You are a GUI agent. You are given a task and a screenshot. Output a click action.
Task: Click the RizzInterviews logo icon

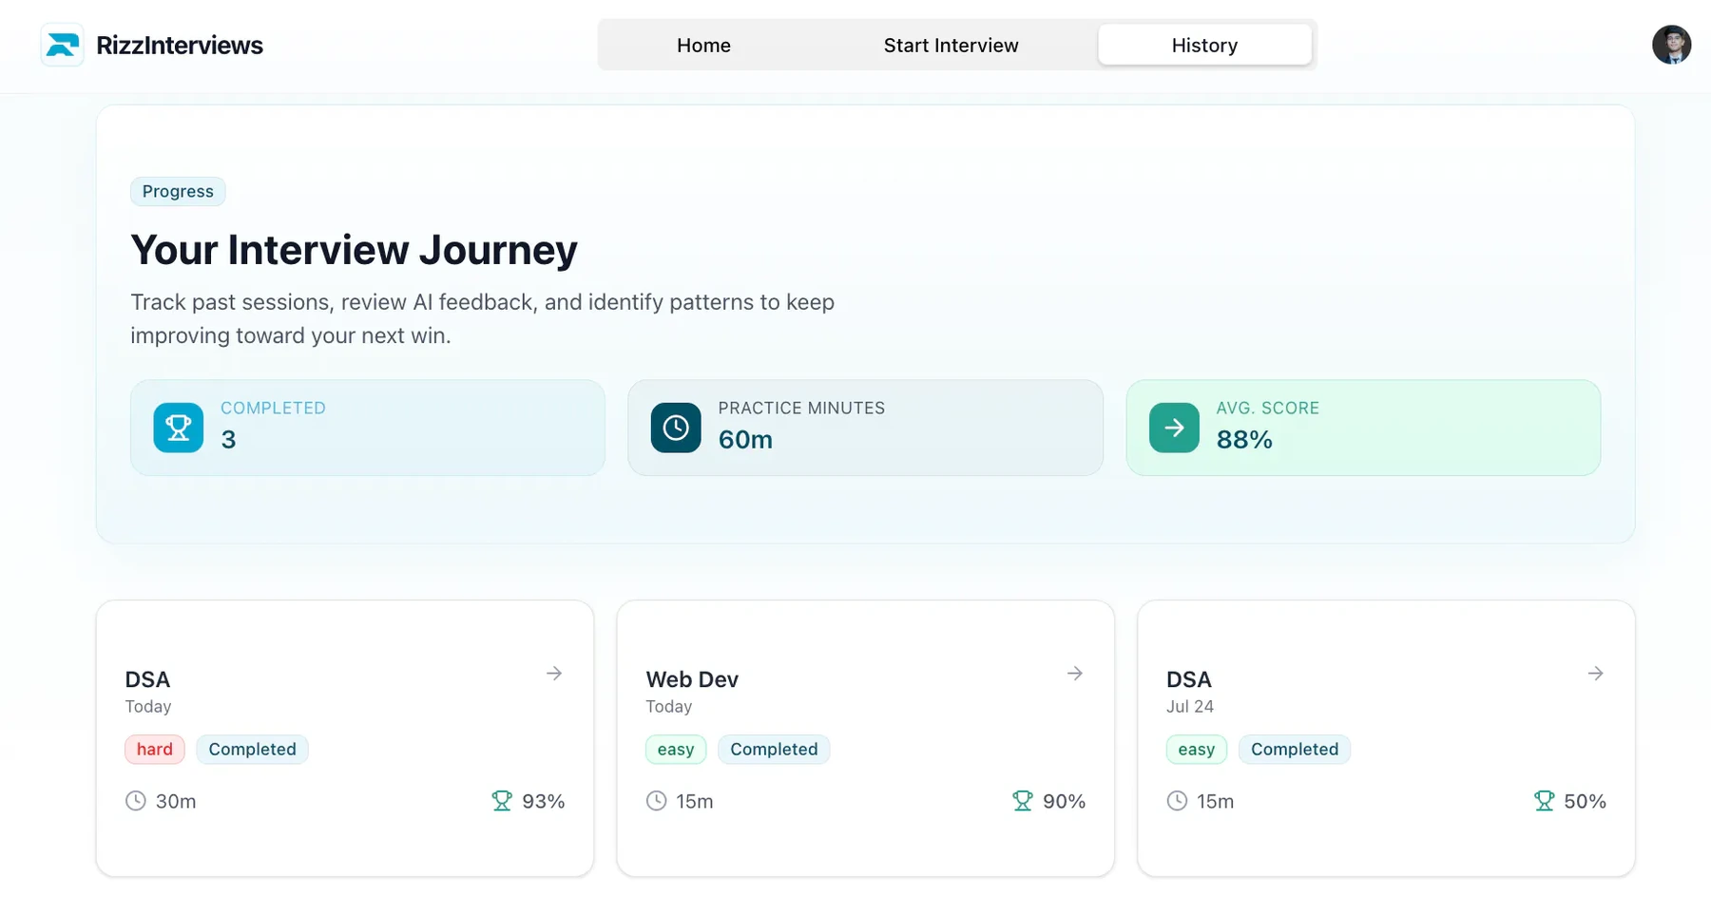coord(63,45)
